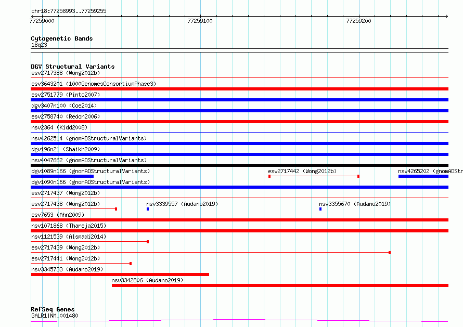463x327 pixels.
Task: Click the thin red esv2717437 line
Action: pos(239,198)
